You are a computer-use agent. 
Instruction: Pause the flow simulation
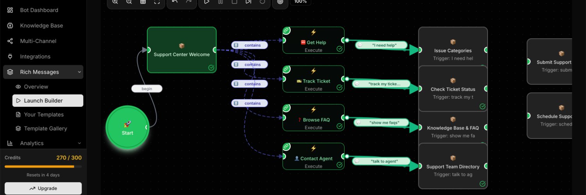(x=221, y=2)
